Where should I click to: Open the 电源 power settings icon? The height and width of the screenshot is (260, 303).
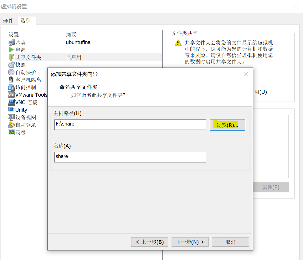pyautogui.click(x=12, y=50)
